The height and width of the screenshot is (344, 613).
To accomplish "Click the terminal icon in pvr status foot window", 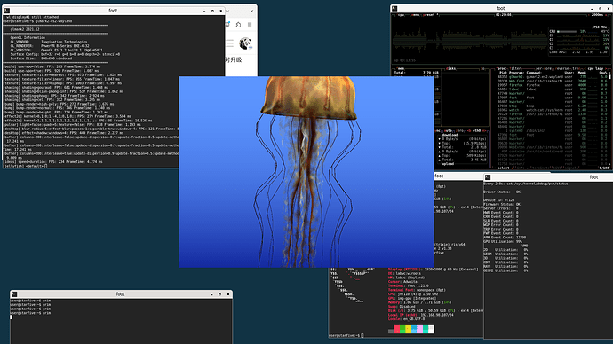I will click(488, 177).
